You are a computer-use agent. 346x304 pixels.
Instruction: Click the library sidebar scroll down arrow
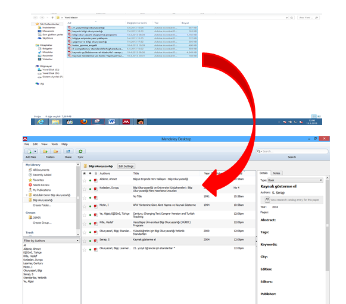pos(78,234)
